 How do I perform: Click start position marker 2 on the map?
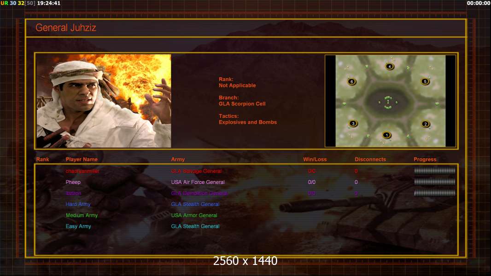pyautogui.click(x=426, y=124)
